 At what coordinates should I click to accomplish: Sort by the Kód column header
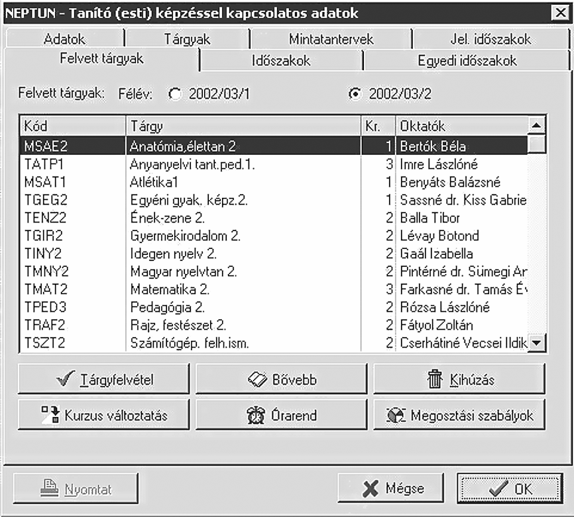click(72, 126)
